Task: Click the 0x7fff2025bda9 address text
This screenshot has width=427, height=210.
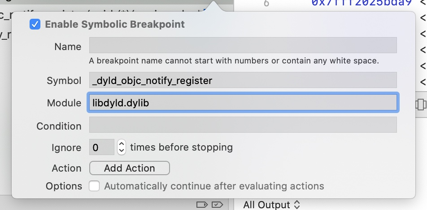Action: click(361, 3)
